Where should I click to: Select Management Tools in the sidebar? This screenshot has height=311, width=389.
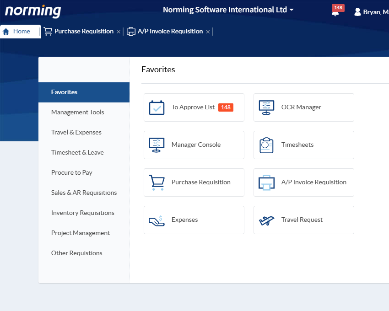pos(77,112)
